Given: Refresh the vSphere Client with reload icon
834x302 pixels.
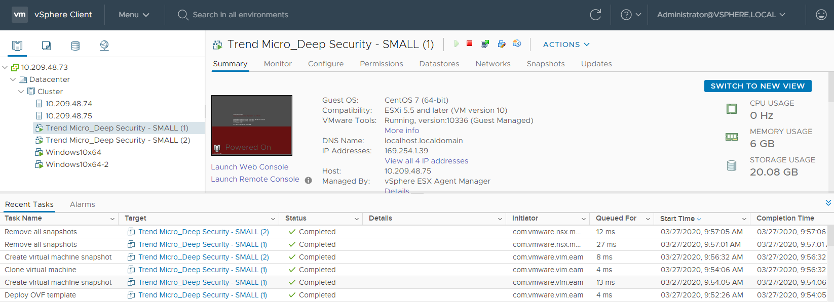Looking at the screenshot, I should [595, 15].
